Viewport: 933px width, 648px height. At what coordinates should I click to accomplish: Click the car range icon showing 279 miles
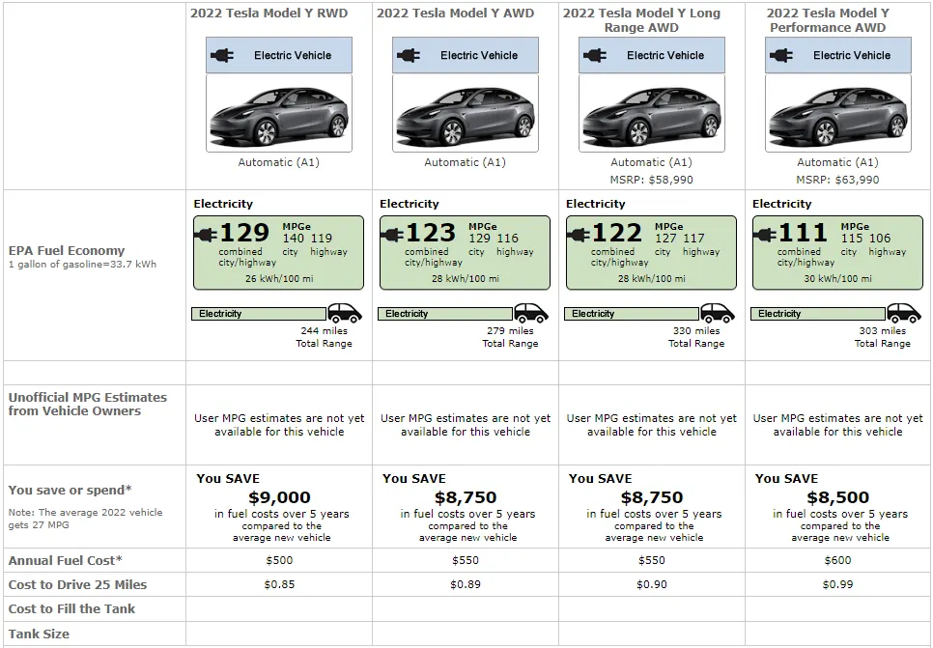(x=531, y=313)
